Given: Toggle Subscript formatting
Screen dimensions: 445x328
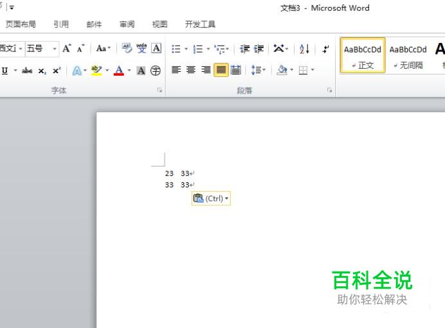Looking at the screenshot, I should 42,71.
